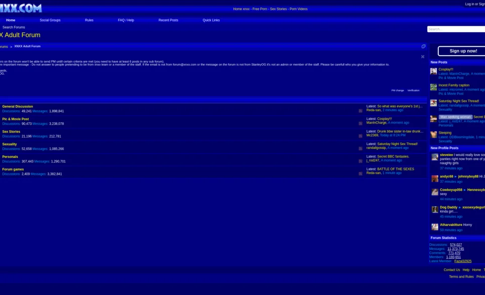
Task: Click avatar beside Sleeping new post
Action: [433, 135]
